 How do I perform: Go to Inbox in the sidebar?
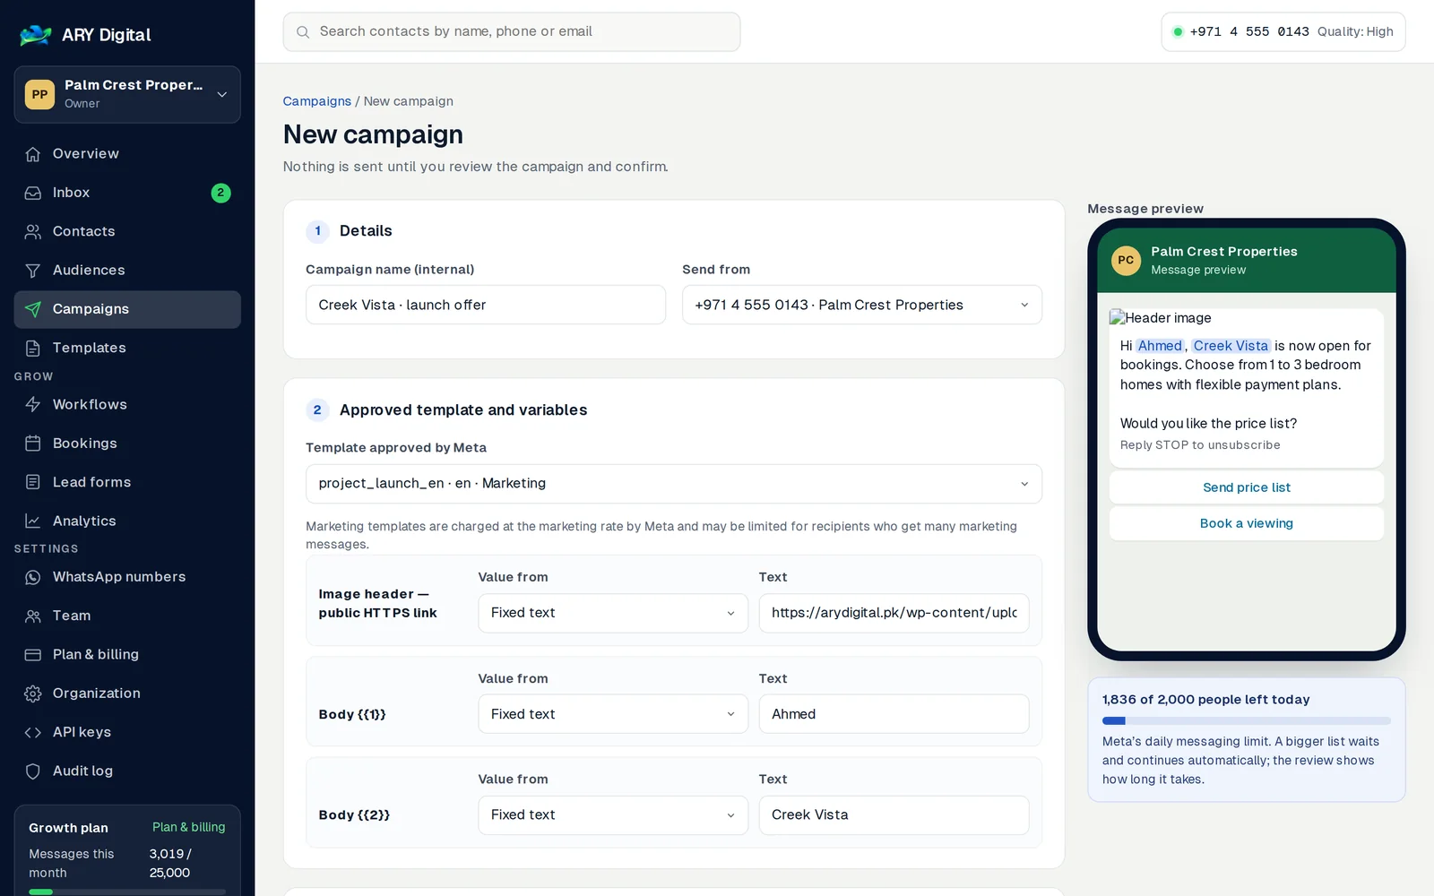click(x=127, y=193)
